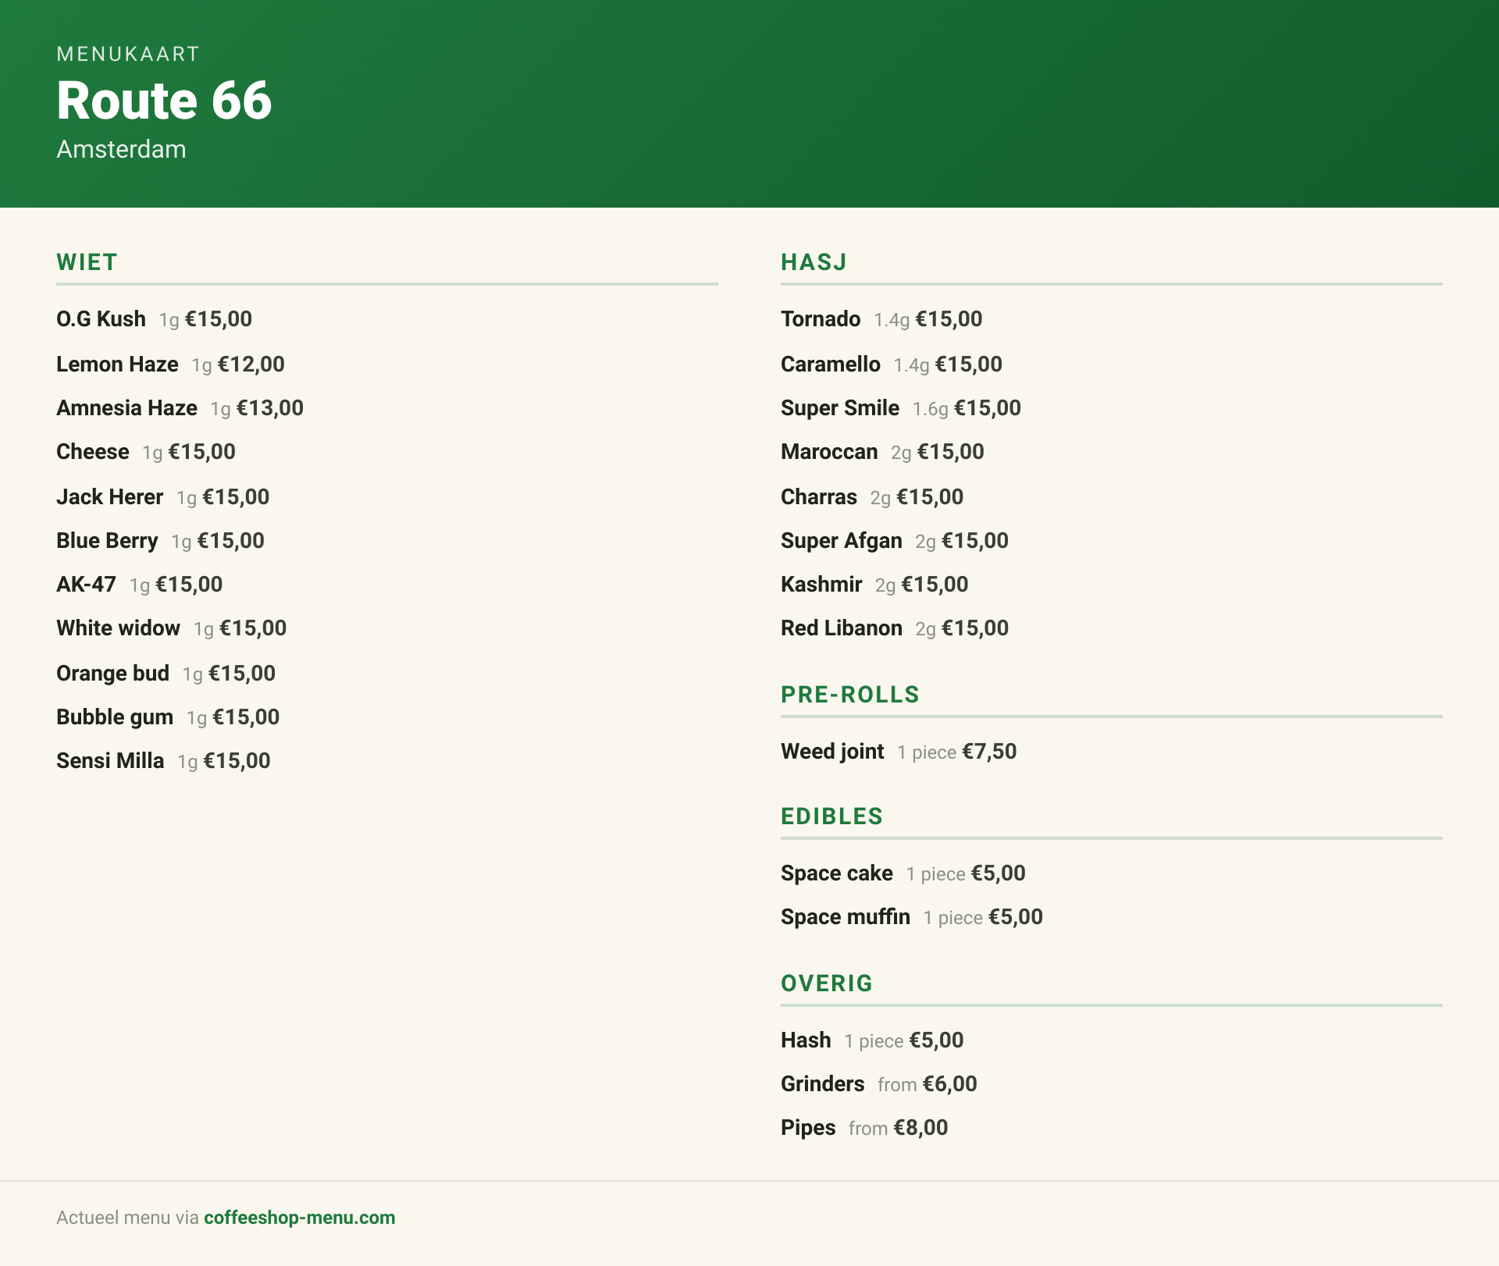Select the Pipes row
The width and height of the screenshot is (1499, 1266).
(x=864, y=1128)
